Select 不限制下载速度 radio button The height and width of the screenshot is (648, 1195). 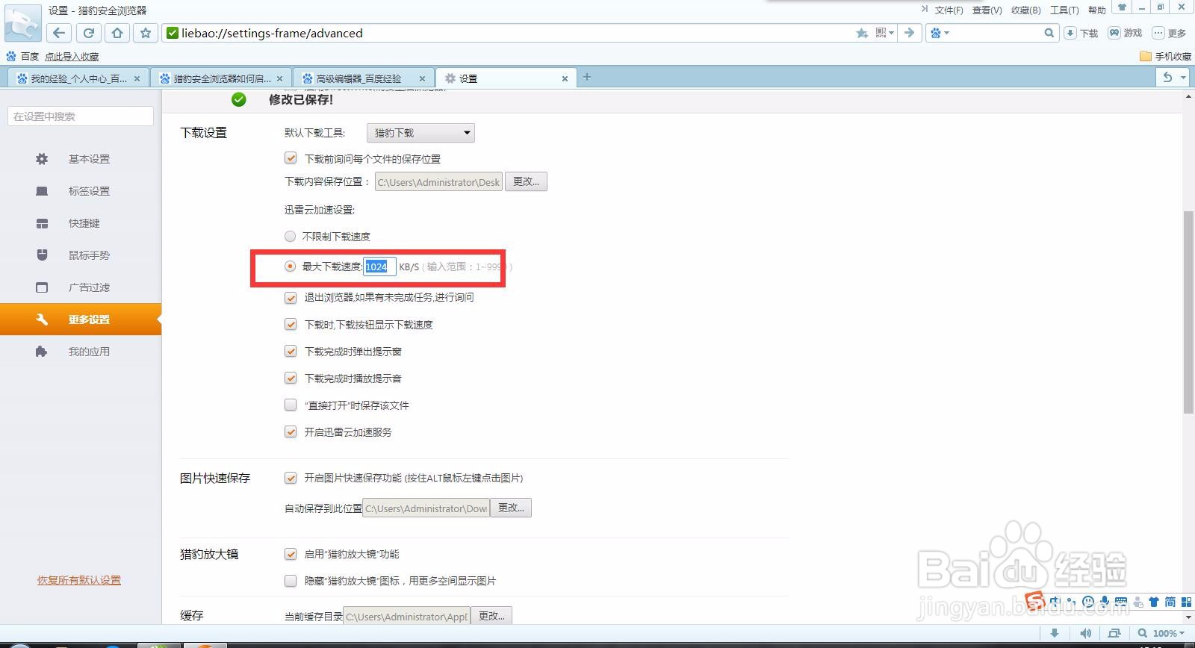pyautogui.click(x=290, y=237)
